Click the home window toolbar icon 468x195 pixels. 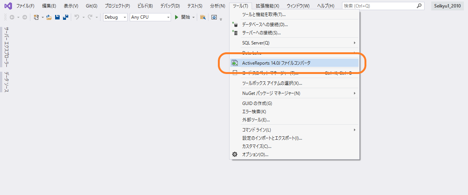tap(214, 17)
